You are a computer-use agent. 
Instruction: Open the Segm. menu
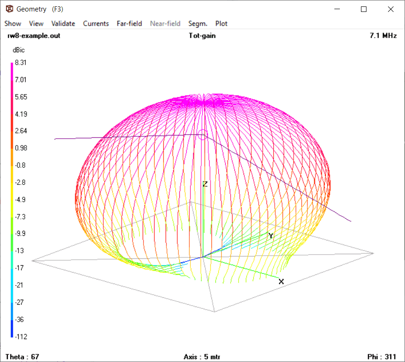pyautogui.click(x=198, y=23)
